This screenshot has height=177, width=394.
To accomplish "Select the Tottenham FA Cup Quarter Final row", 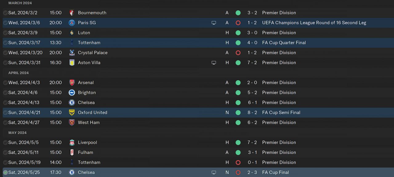I will [x=154, y=43].
